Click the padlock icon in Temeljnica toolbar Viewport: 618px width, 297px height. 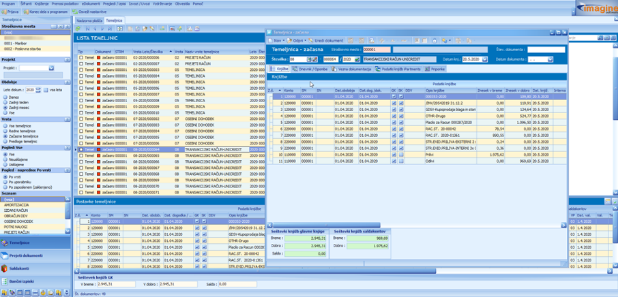[x=435, y=40]
